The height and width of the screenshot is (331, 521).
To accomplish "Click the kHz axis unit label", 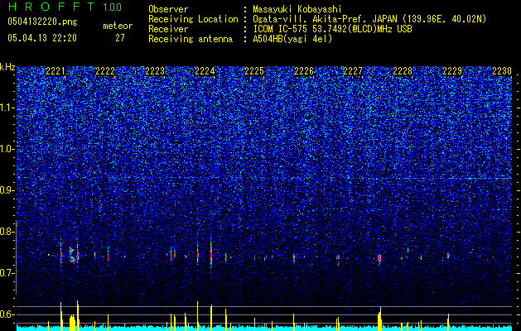I will coord(7,67).
